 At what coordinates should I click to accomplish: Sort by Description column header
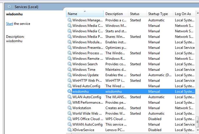click(x=116, y=14)
